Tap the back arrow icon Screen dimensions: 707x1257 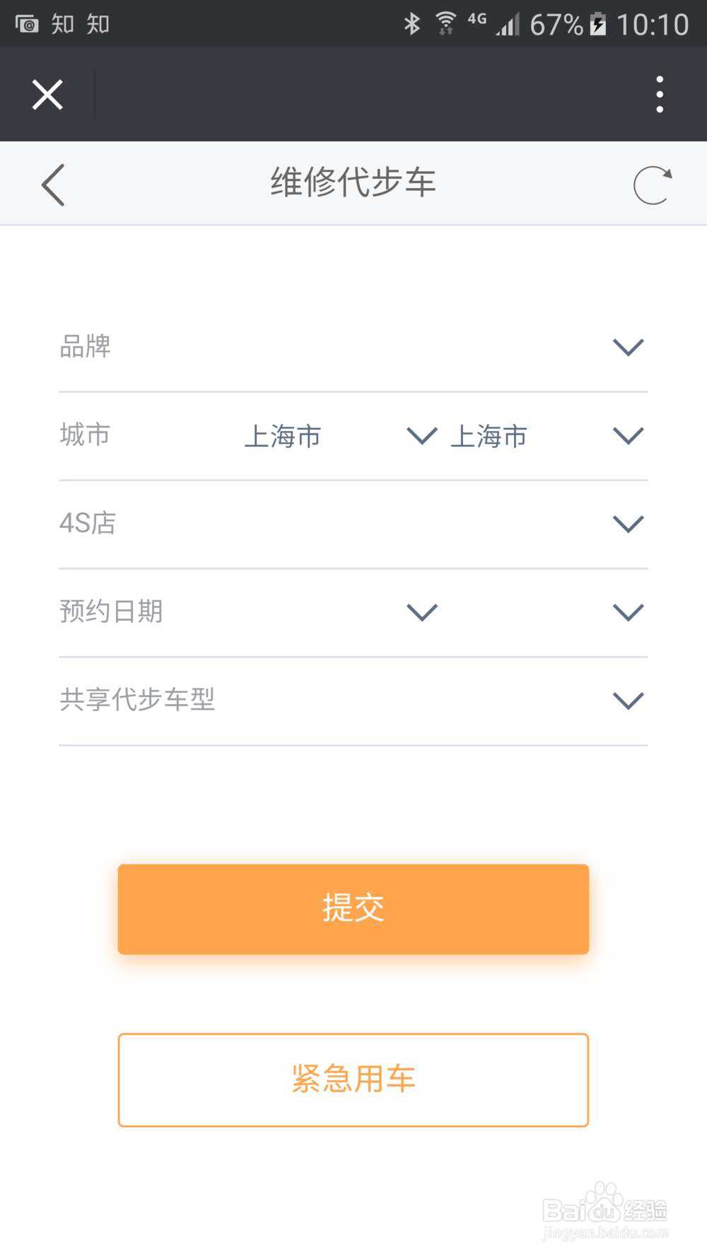53,185
